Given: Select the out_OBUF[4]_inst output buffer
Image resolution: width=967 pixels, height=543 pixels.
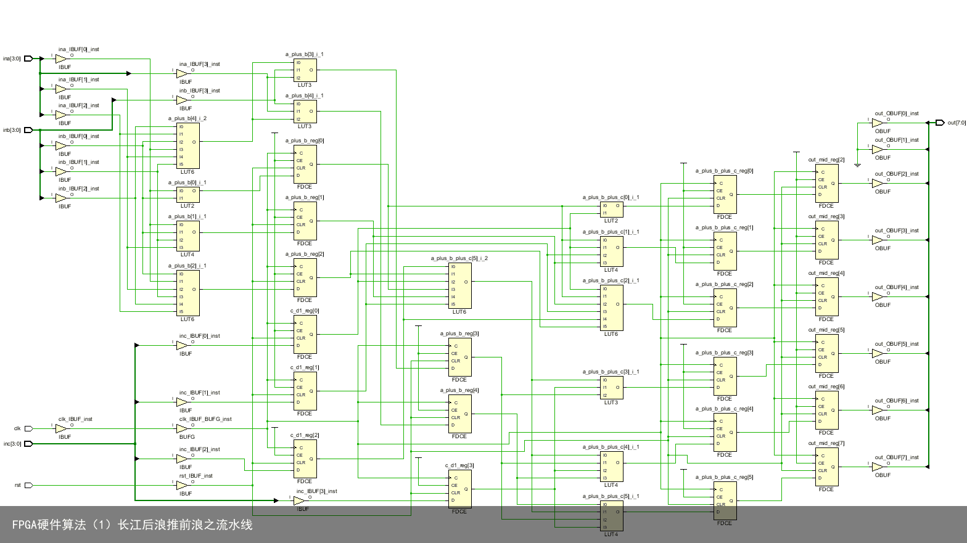Looking at the screenshot, I should pyautogui.click(x=878, y=296).
